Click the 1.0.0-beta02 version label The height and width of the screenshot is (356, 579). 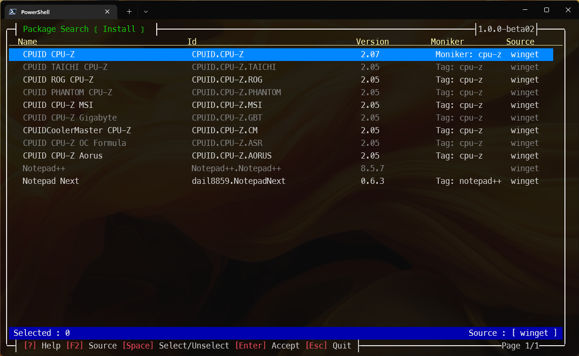pos(506,29)
